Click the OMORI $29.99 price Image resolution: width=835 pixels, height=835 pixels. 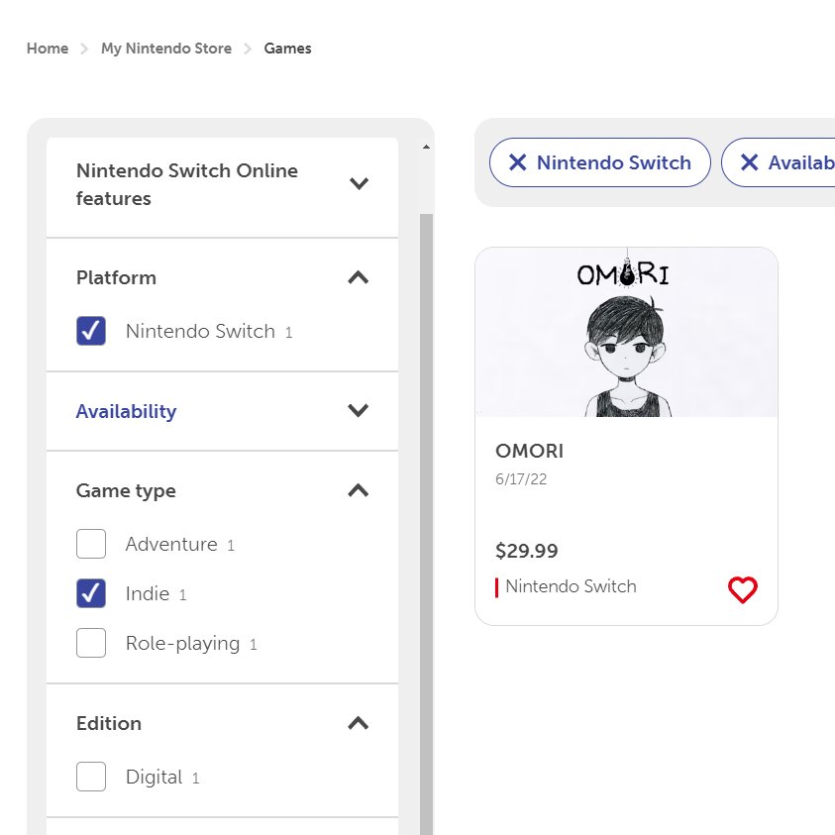527,551
